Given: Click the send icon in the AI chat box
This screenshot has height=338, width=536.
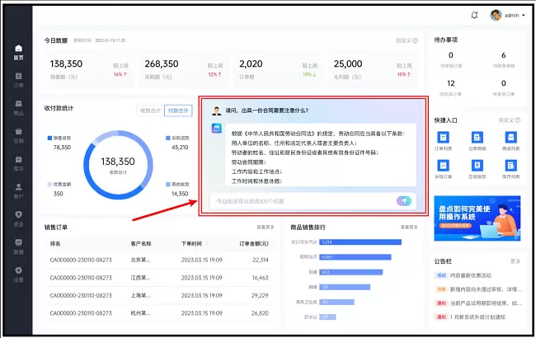Looking at the screenshot, I should tap(403, 200).
